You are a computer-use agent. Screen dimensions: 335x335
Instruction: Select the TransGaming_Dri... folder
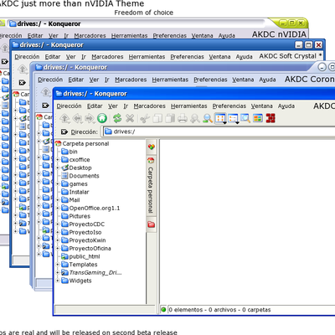(x=95, y=272)
